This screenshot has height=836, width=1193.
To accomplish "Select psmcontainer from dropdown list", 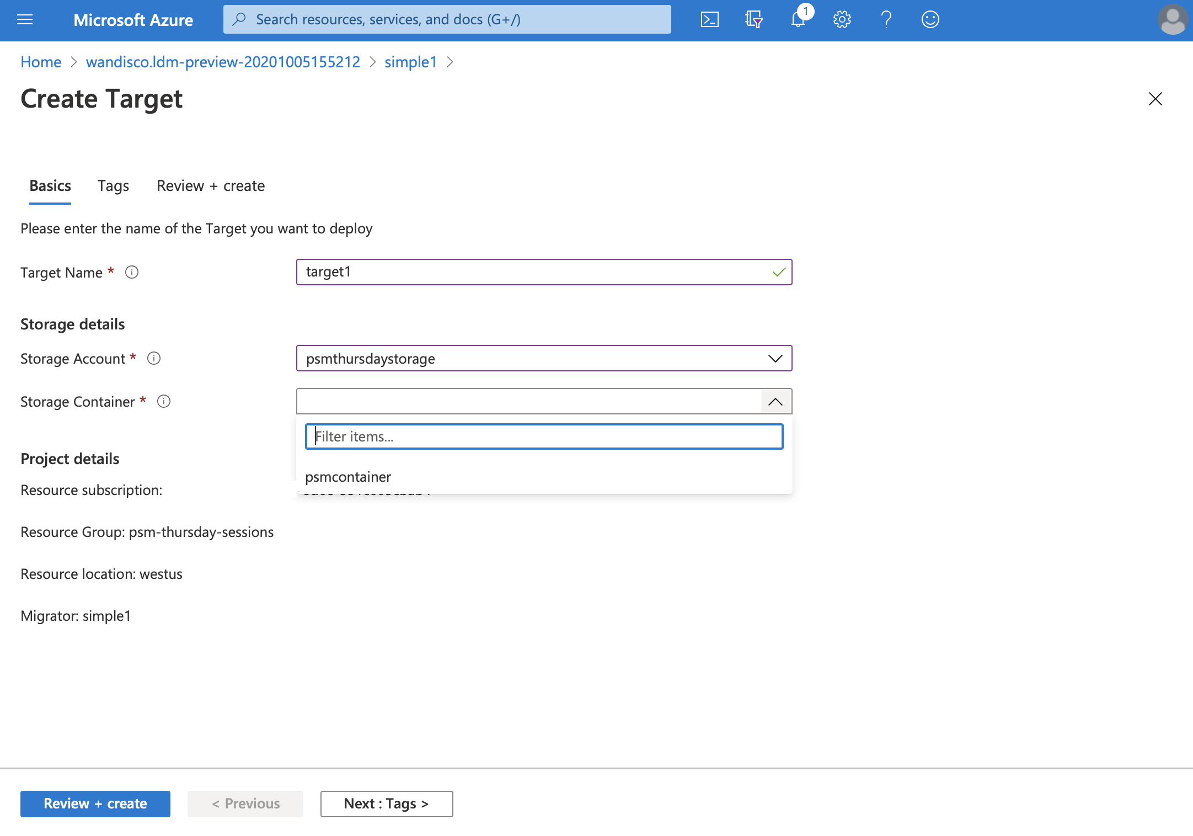I will point(349,476).
